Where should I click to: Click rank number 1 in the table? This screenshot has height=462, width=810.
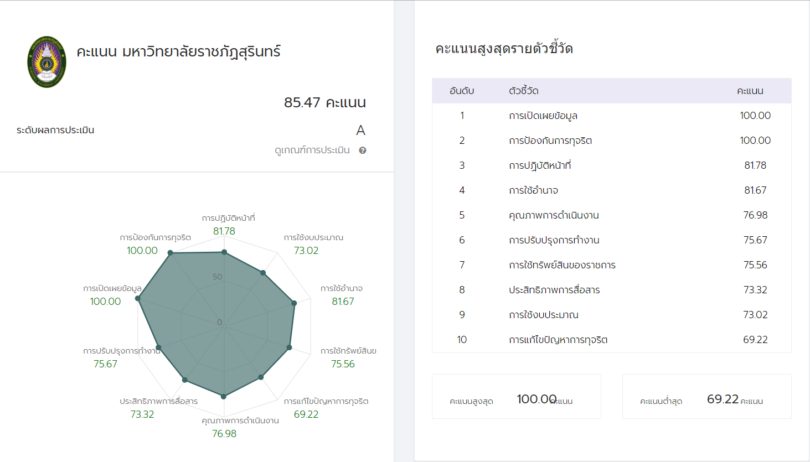[x=462, y=116]
